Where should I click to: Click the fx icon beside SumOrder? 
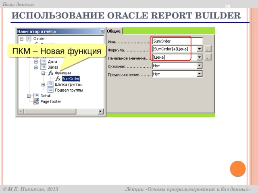58,79
